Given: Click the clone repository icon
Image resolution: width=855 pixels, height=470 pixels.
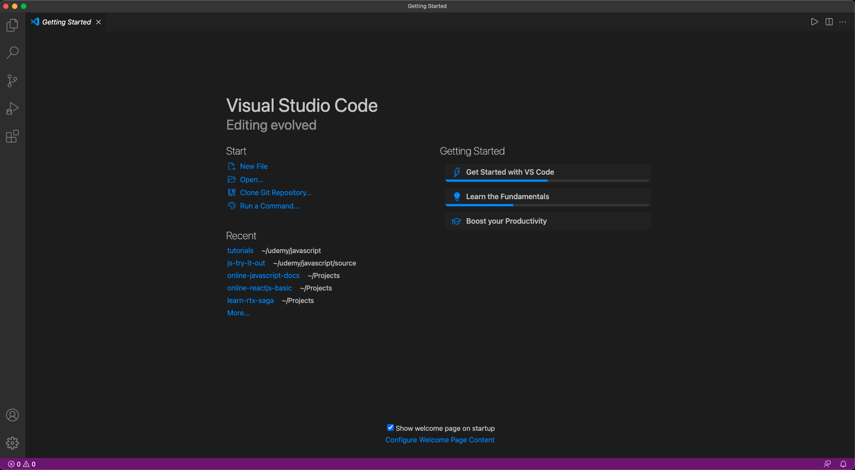Looking at the screenshot, I should click(x=232, y=192).
